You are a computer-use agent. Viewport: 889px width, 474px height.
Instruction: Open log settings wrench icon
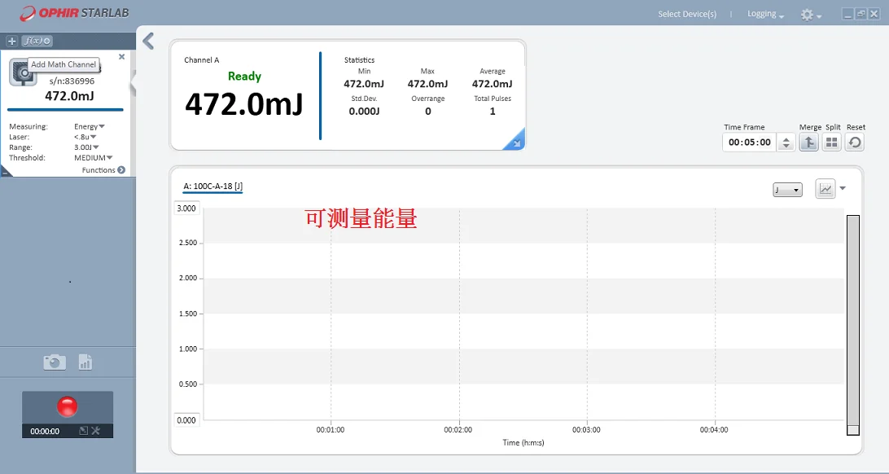[x=96, y=431]
